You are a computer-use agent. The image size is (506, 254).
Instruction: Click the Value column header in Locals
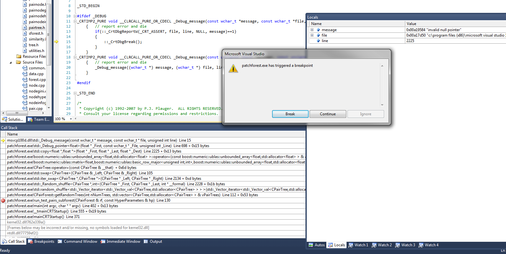coord(456,24)
